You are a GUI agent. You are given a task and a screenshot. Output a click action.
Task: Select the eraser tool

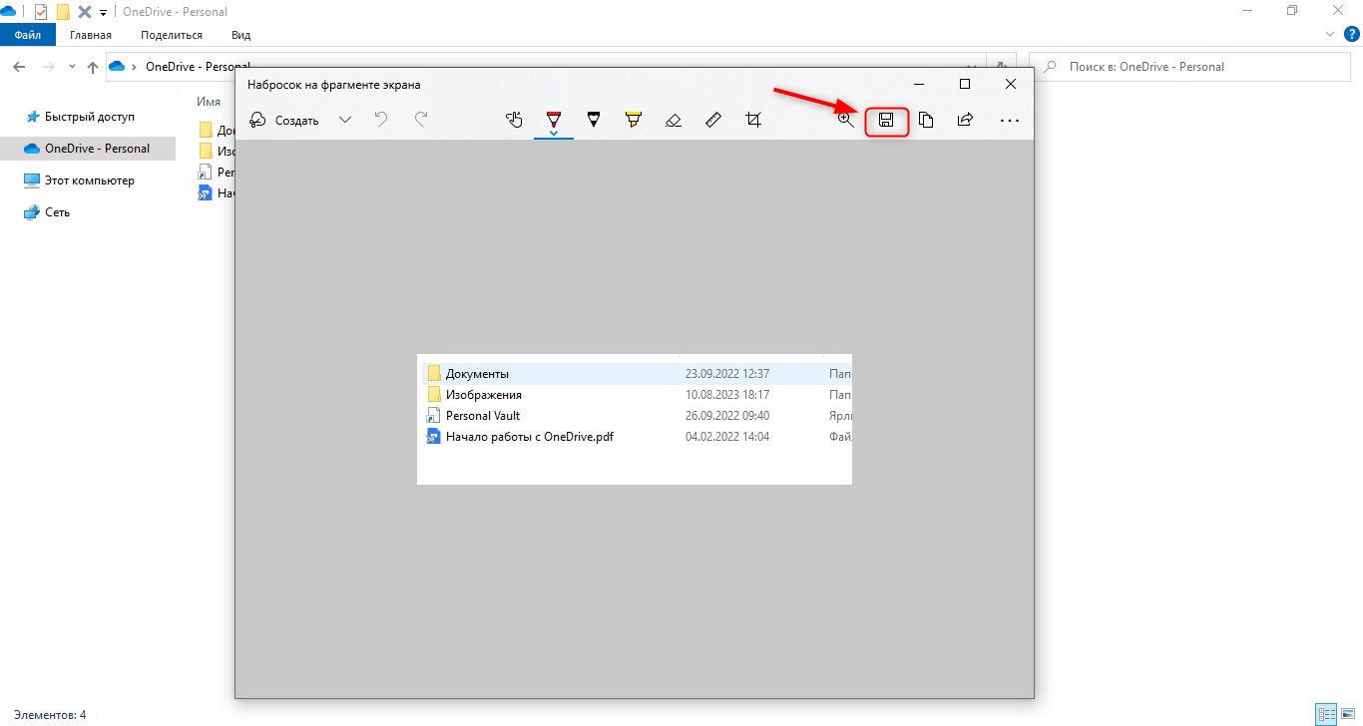coord(673,120)
